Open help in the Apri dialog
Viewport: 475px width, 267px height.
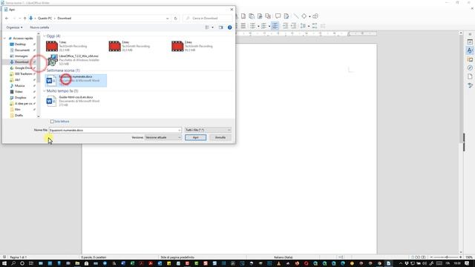pyautogui.click(x=229, y=27)
